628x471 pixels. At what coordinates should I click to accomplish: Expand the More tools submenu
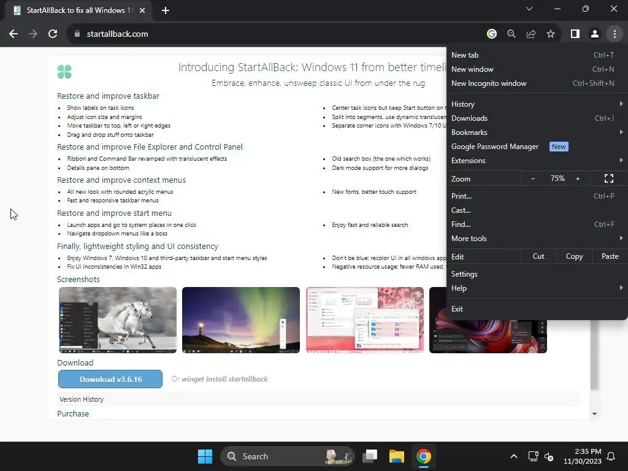pyautogui.click(x=537, y=239)
